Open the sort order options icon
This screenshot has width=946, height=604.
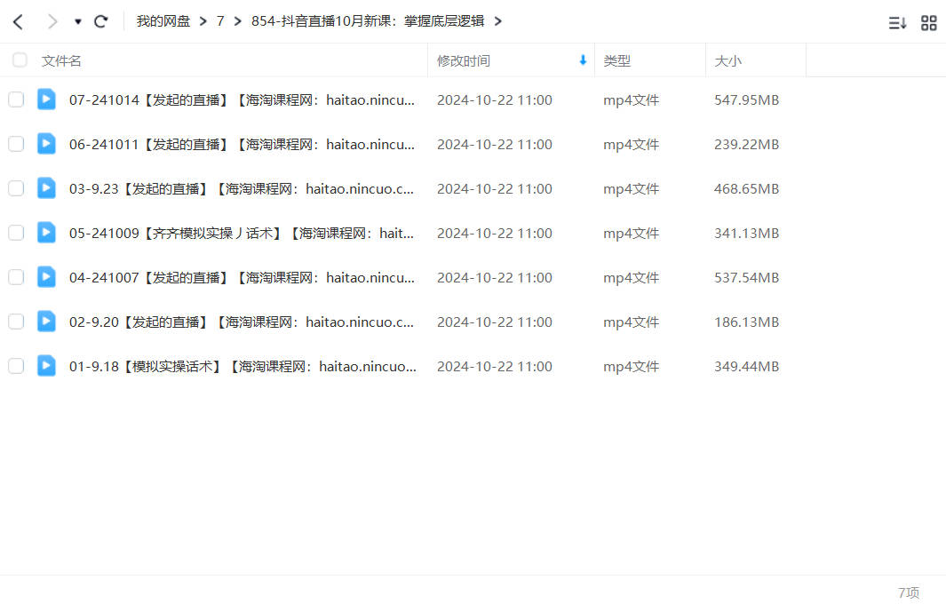pyautogui.click(x=897, y=23)
